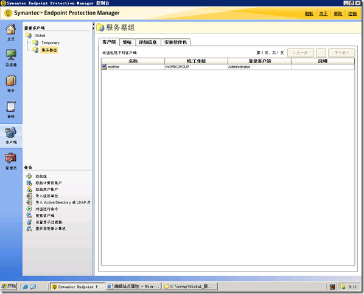
Task: Open the 管理员 (Admin) toolbox icon
Action: click(11, 158)
